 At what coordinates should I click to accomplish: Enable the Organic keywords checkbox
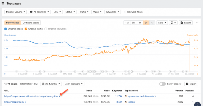[46, 29]
